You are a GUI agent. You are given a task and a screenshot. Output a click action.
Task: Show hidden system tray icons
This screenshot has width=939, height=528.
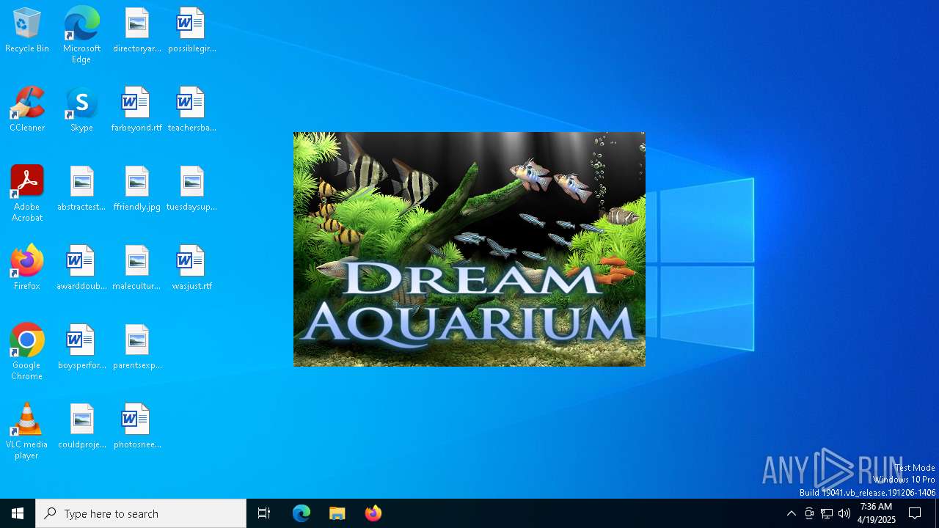click(x=791, y=513)
